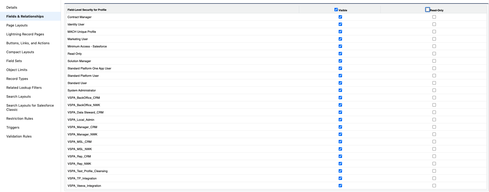This screenshot has width=489, height=192.
Task: Toggle the Visible header checkbox for all profiles
Action: (x=336, y=10)
